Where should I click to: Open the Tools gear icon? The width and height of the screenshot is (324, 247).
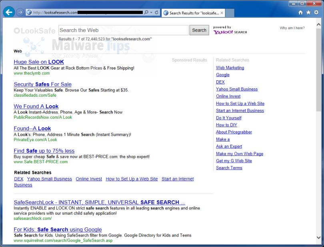[x=316, y=12]
